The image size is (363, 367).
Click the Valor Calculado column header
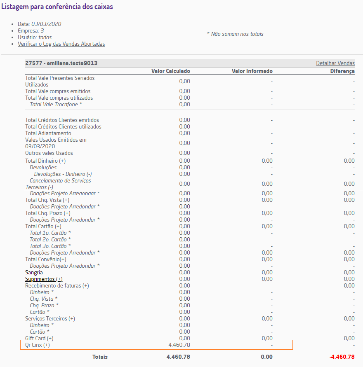[x=170, y=71]
